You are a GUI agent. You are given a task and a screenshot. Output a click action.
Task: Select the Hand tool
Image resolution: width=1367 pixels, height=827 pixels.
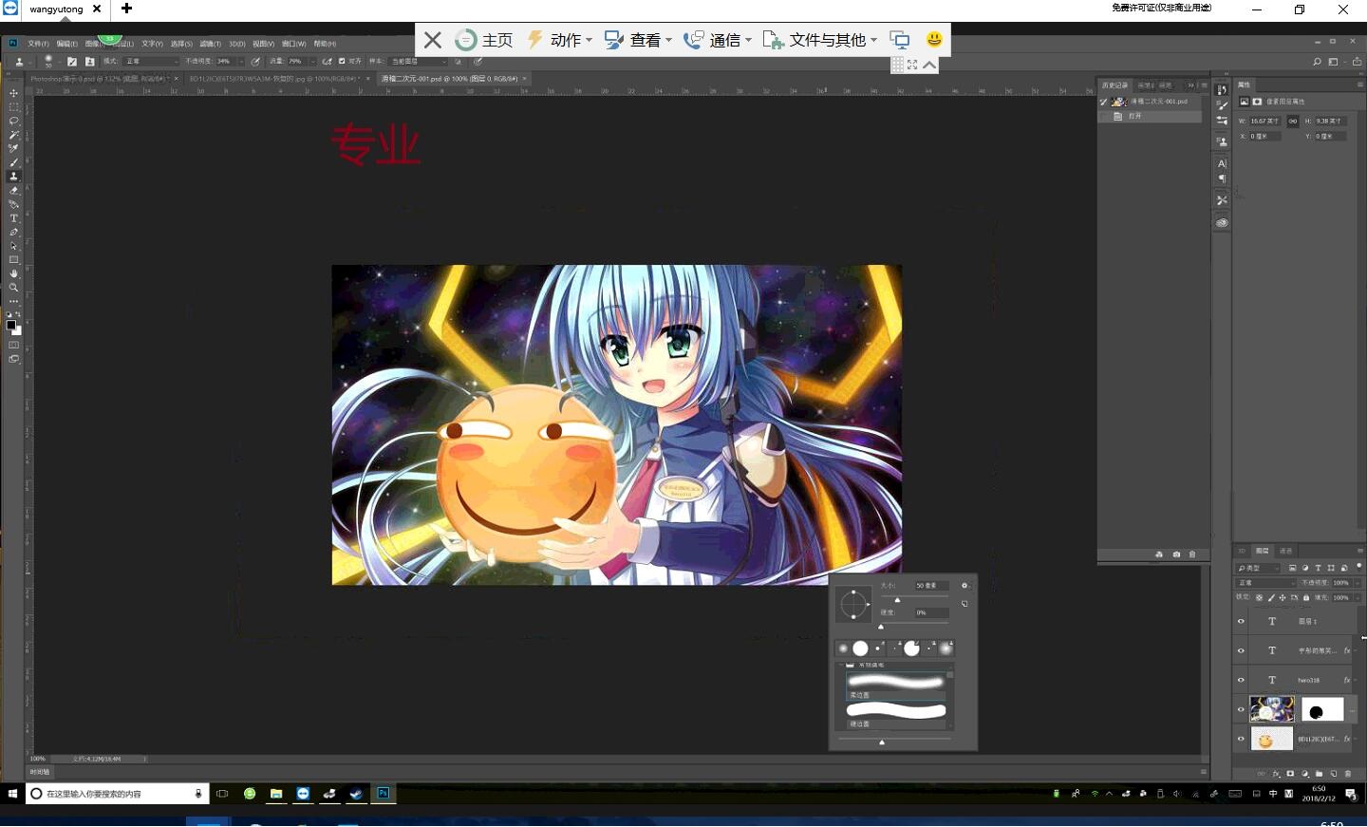coord(13,273)
